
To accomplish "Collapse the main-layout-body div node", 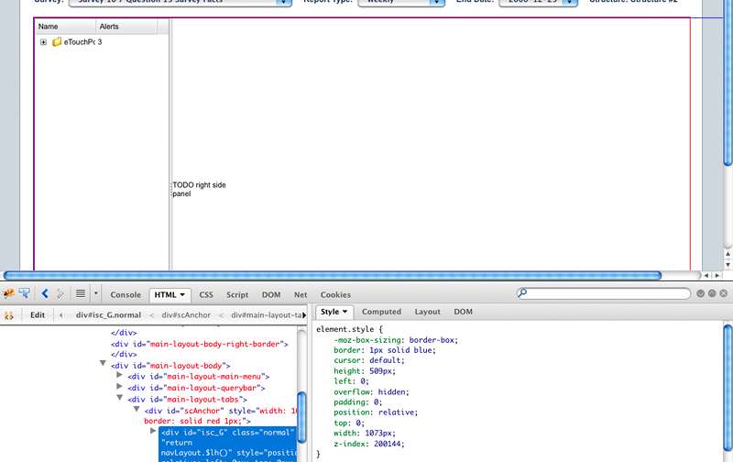I will tap(103, 364).
